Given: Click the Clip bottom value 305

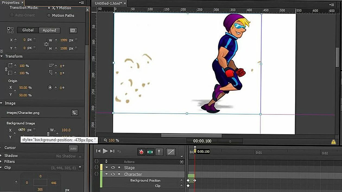Looking at the screenshot, I should pyautogui.click(x=40, y=190).
